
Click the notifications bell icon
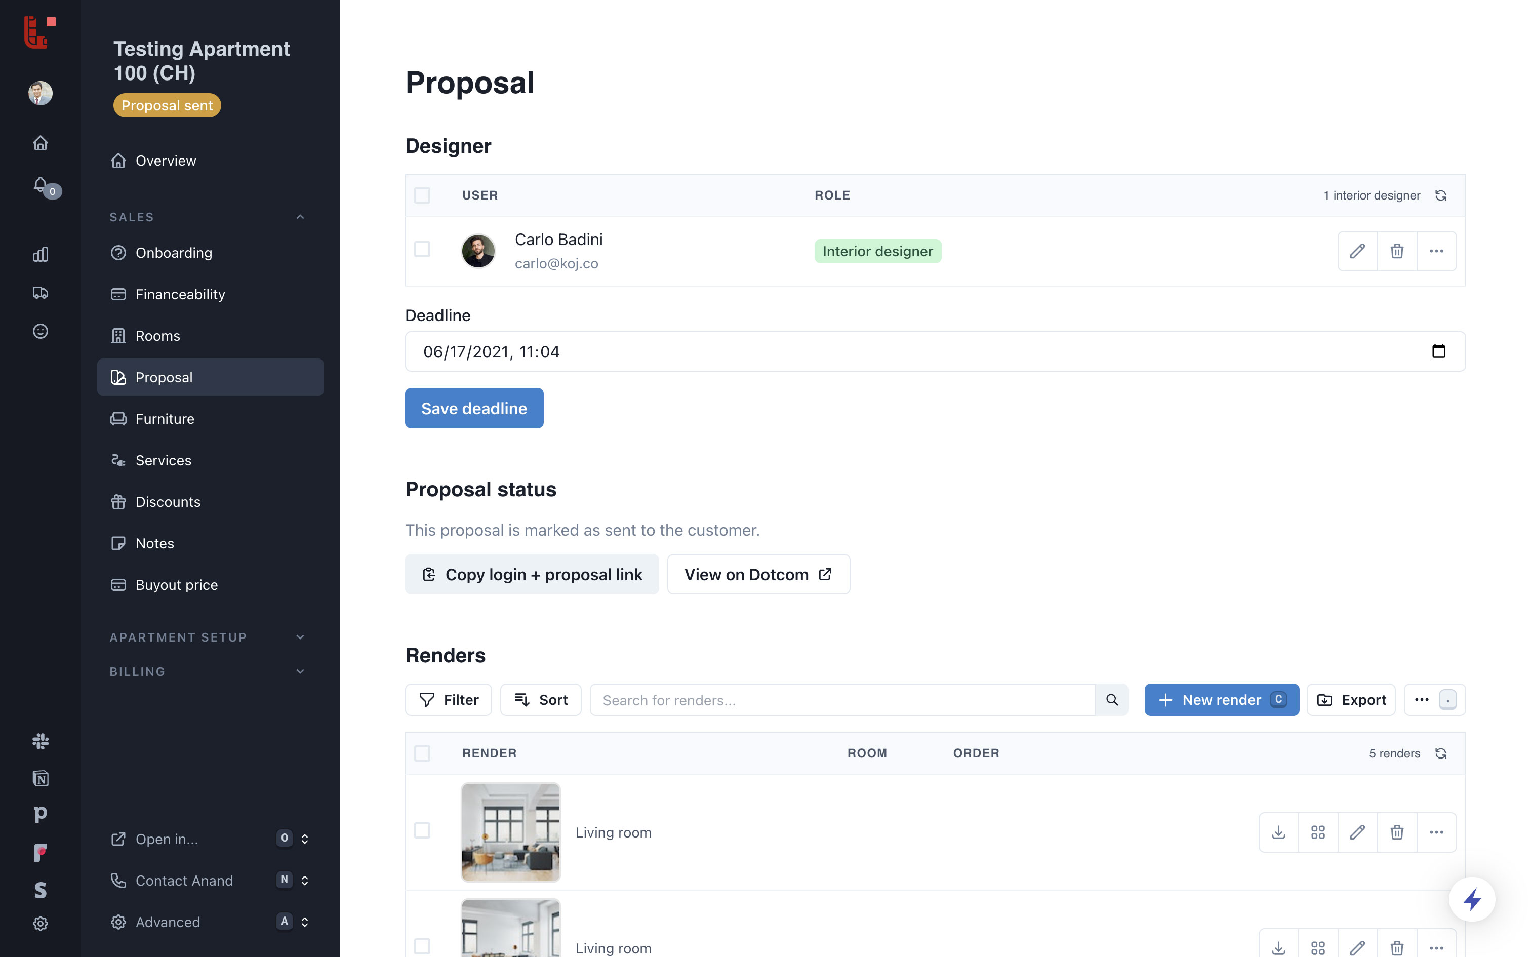point(40,185)
